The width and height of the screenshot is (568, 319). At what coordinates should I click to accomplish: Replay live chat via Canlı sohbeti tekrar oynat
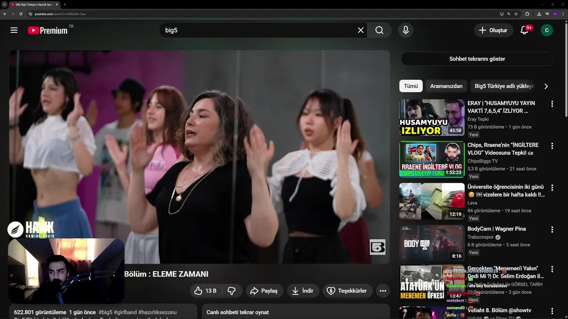coord(238,312)
